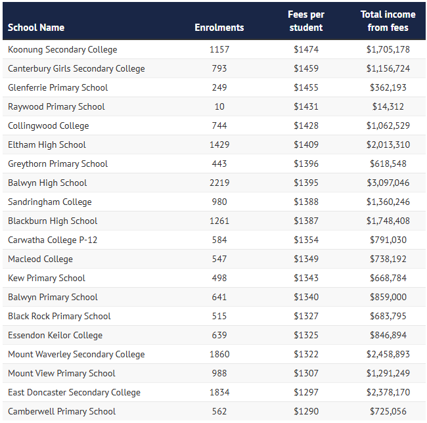Viewport: 427px width, 423px height.
Task: Click Collingwood College fee value $1428
Action: [x=306, y=125]
